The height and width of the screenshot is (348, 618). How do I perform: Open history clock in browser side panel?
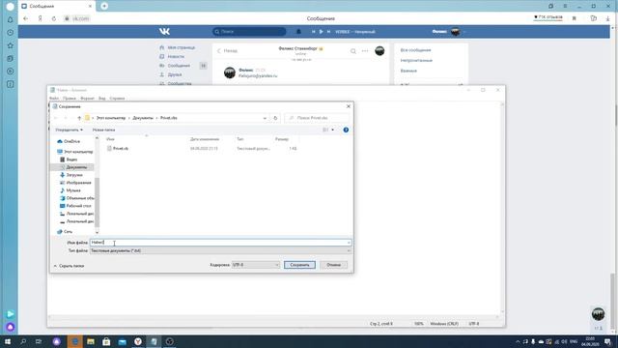[11, 33]
